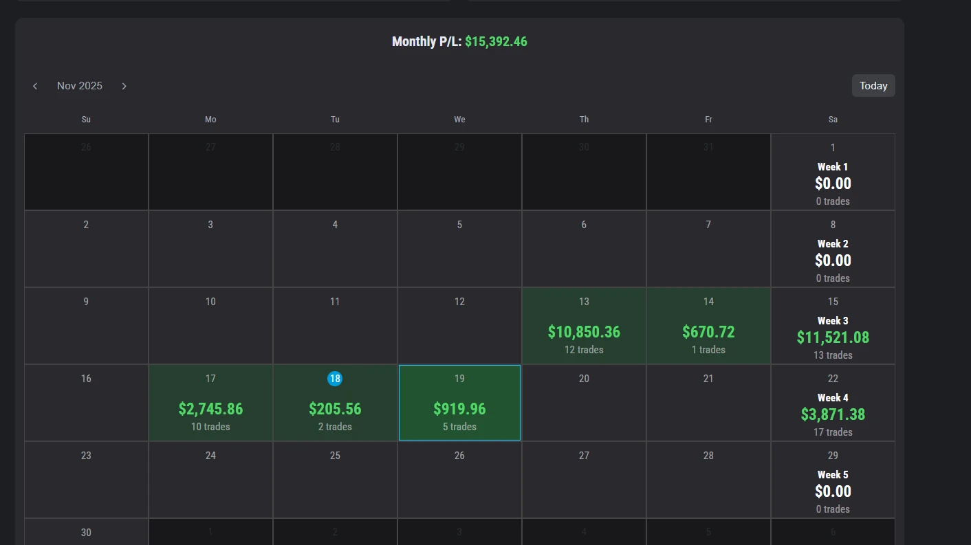Select the Week 1 summary cell
The height and width of the screenshot is (545, 971).
833,172
